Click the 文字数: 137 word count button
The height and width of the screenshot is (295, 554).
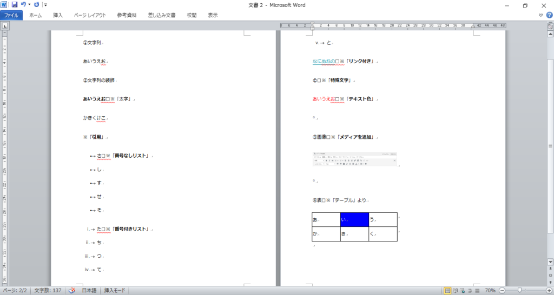(x=47, y=291)
